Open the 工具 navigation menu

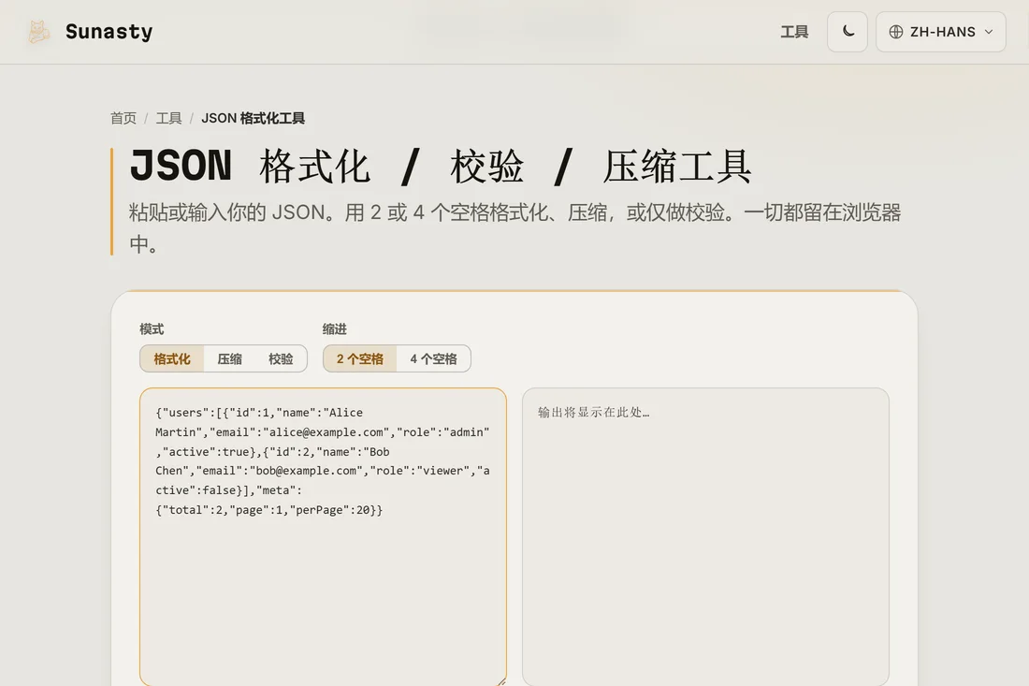tap(794, 32)
